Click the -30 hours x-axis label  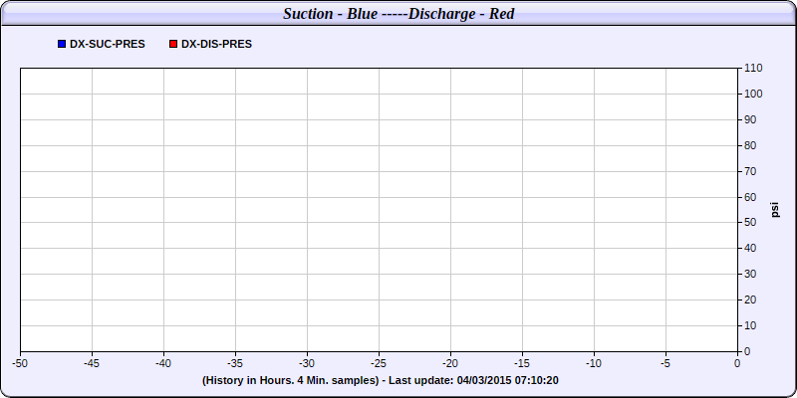[307, 363]
